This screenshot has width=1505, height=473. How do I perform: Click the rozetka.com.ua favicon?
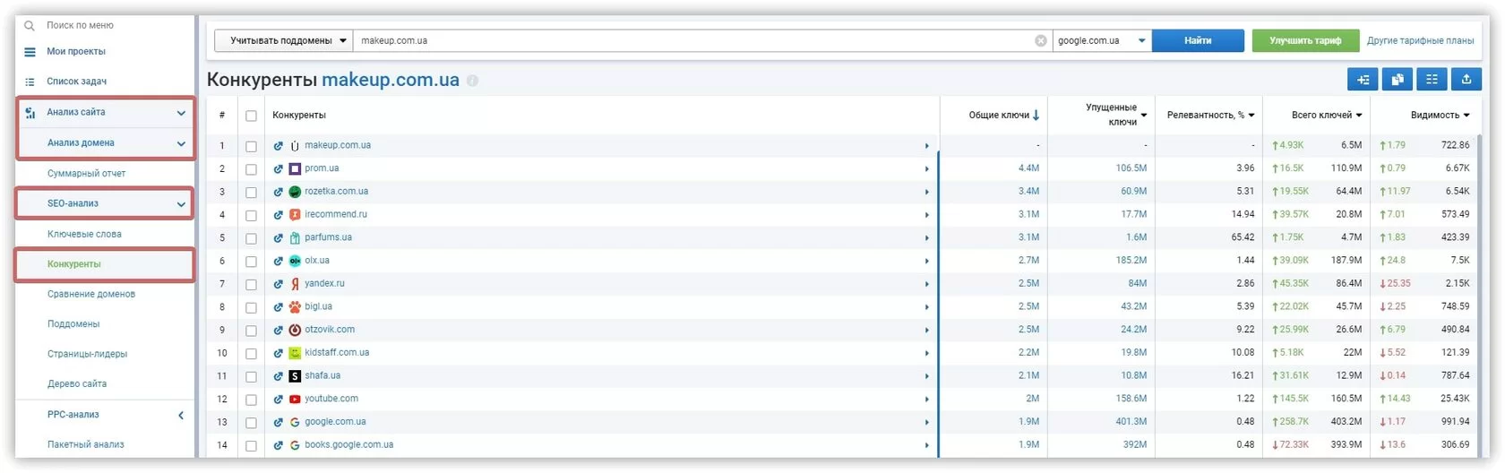pos(295,192)
